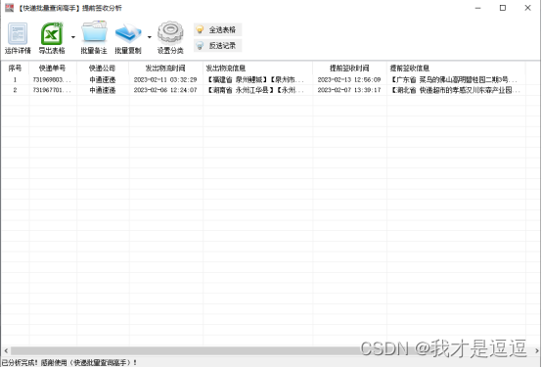Screen dimensions: 542x368
Task: Click the 批量备注 folder icon
Action: click(x=94, y=33)
